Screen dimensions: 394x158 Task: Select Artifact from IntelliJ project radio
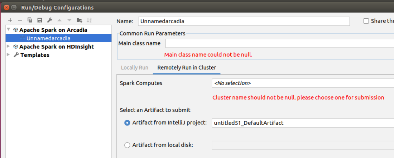(x=128, y=123)
